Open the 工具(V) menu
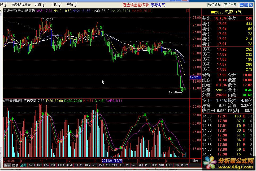The image size is (256, 171). tap(56, 5)
